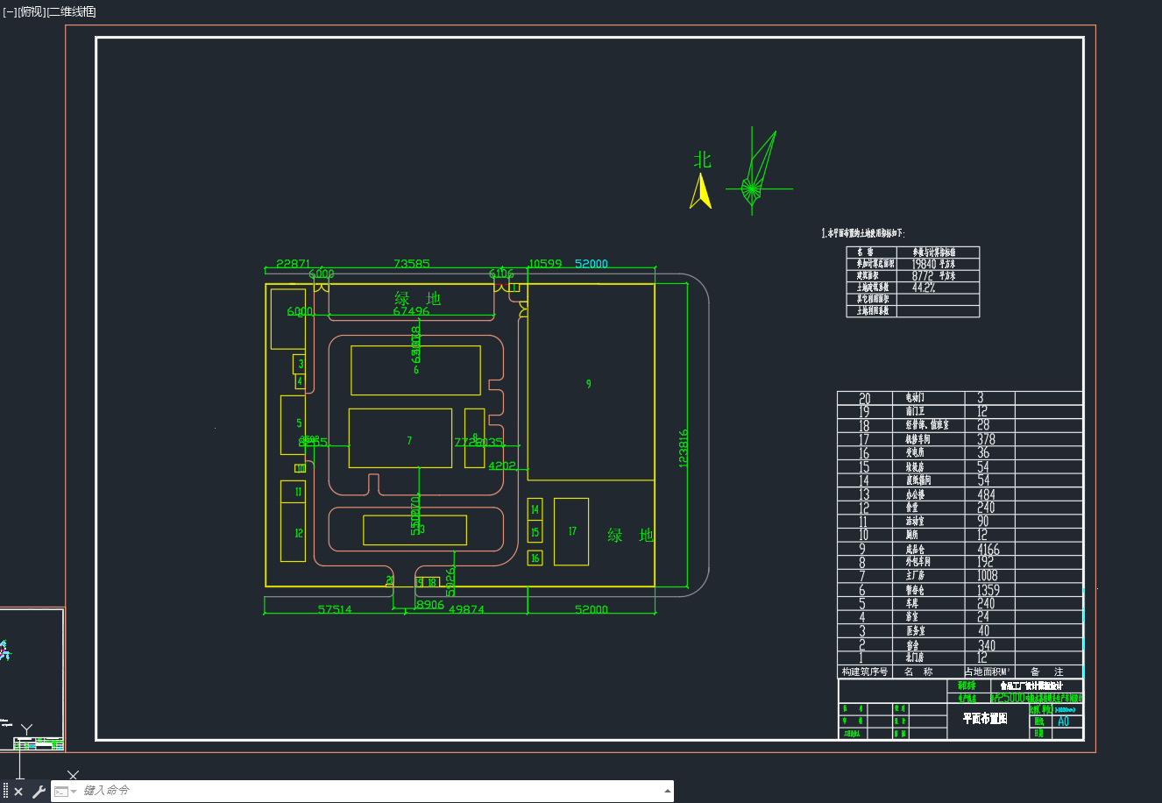Select the 绿 地 text beside building 17
The width and height of the screenshot is (1162, 803).
[x=630, y=535]
